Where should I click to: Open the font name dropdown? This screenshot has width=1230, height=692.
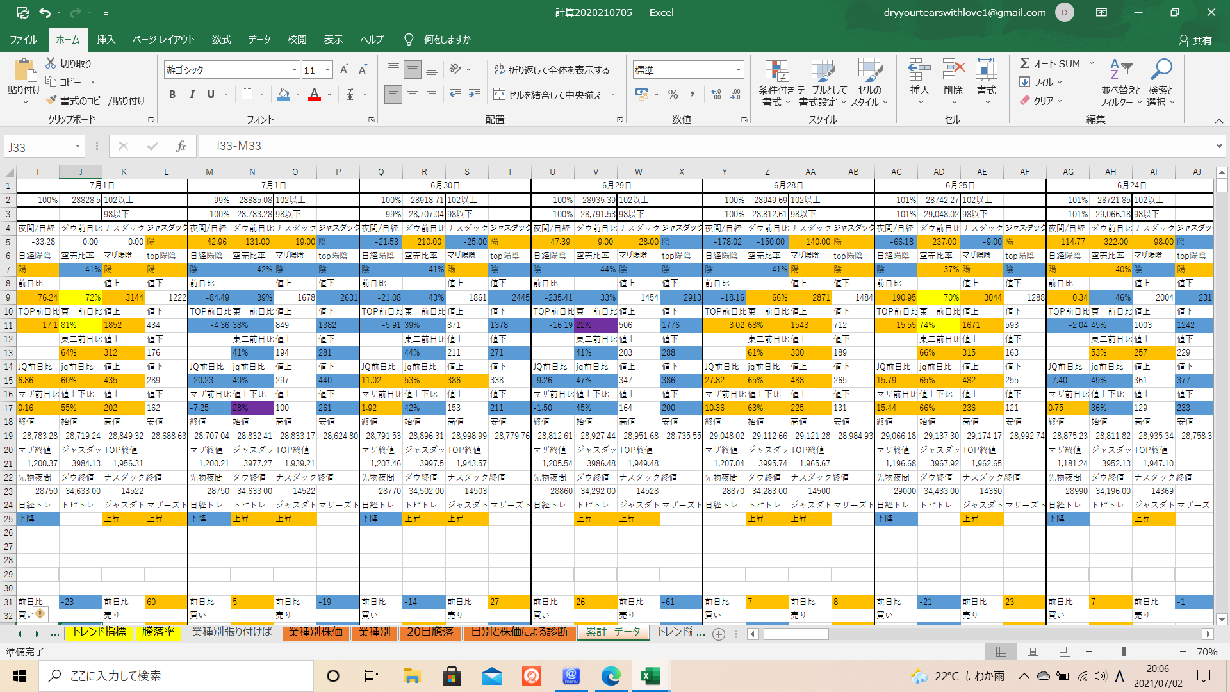295,70
